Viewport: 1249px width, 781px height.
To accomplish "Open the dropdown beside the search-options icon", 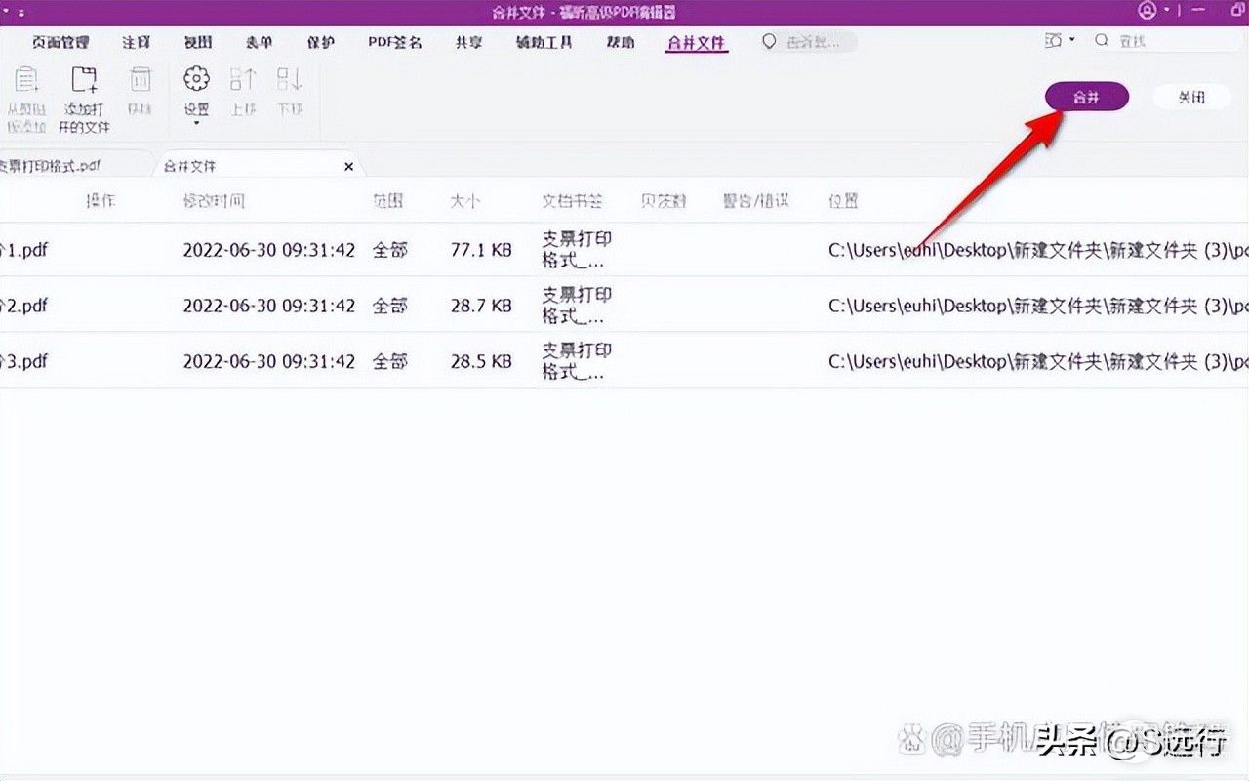I will tap(1072, 41).
